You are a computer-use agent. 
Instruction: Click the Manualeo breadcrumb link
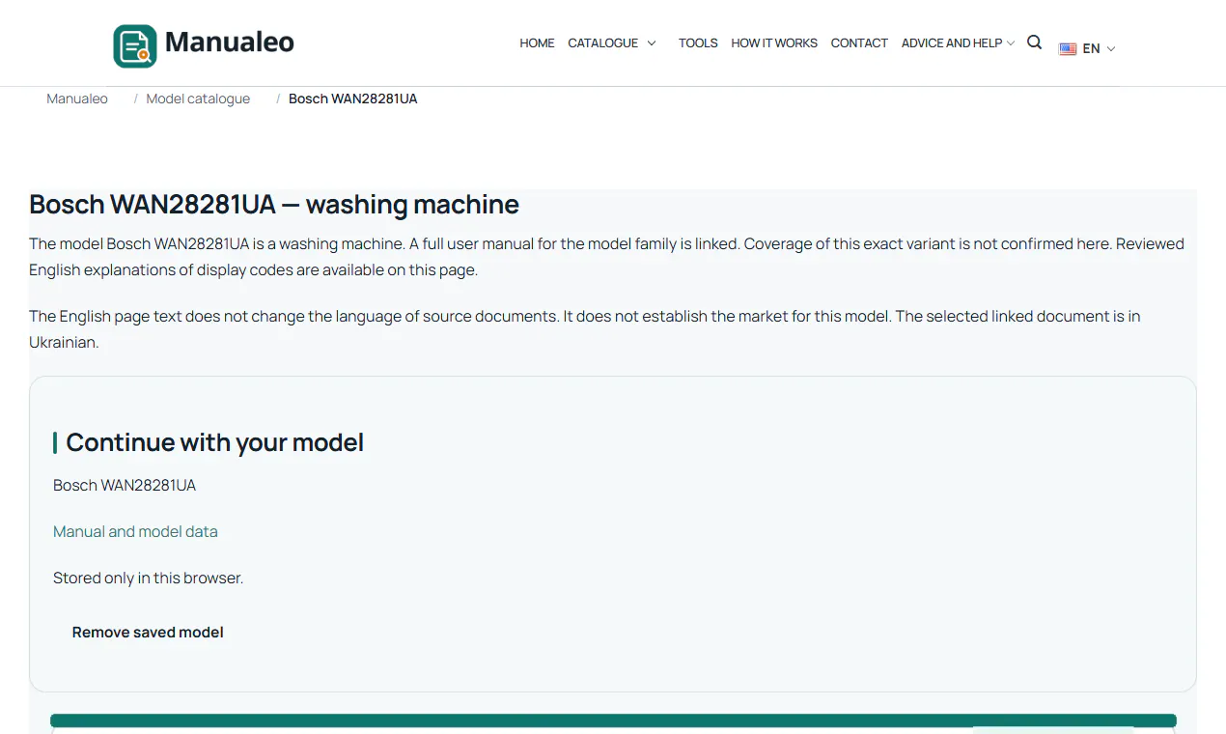77,99
